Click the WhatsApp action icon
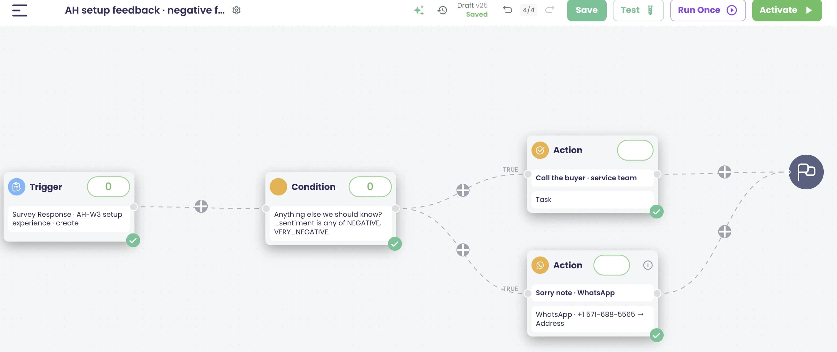Image resolution: width=837 pixels, height=352 pixels. [x=540, y=265]
